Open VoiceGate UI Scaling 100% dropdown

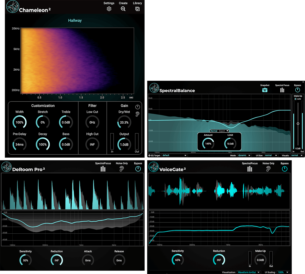click(x=283, y=272)
